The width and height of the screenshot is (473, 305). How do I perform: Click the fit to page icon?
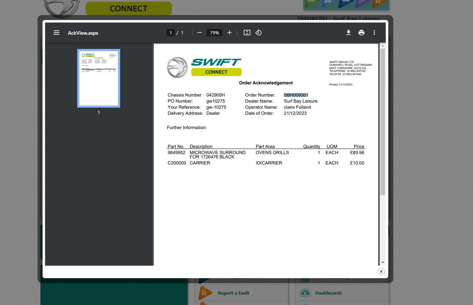click(x=247, y=33)
